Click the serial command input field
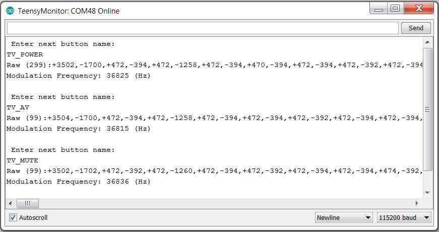 click(x=203, y=28)
